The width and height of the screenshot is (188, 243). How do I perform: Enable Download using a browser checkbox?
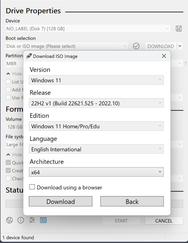32,187
